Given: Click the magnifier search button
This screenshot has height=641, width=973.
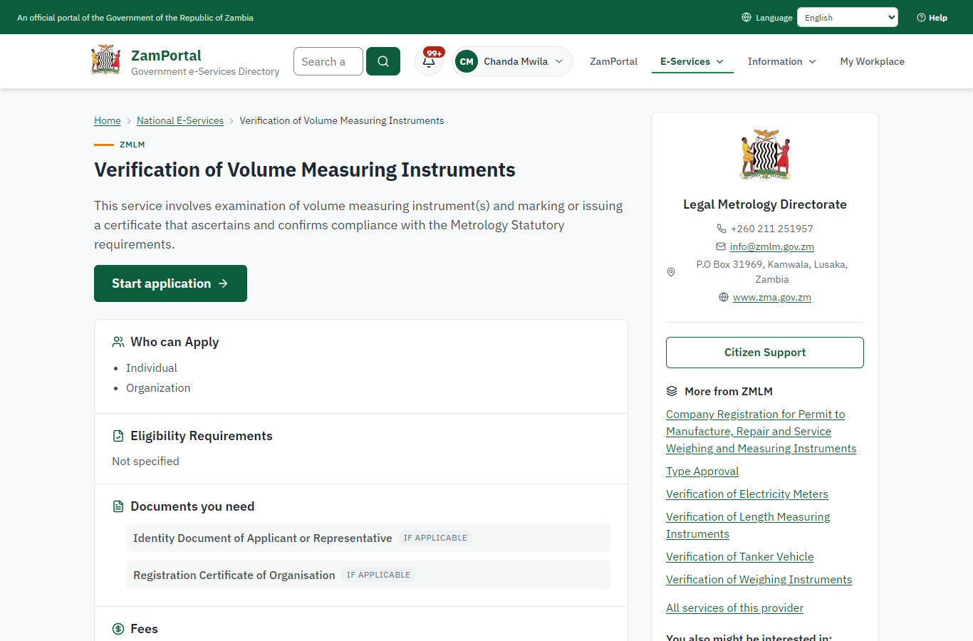Looking at the screenshot, I should (x=383, y=61).
